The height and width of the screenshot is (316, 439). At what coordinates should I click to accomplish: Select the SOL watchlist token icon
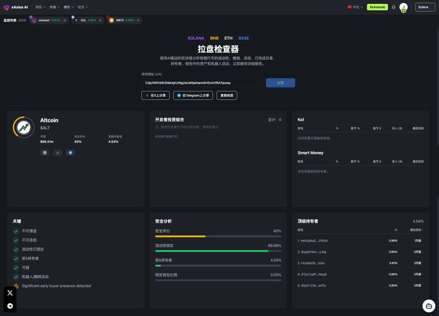(x=76, y=21)
